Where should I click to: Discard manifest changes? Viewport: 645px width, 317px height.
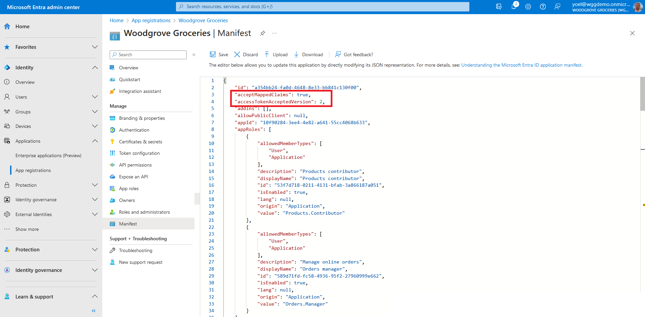(246, 55)
